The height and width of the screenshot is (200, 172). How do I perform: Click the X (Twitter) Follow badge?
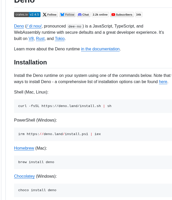(x=50, y=15)
